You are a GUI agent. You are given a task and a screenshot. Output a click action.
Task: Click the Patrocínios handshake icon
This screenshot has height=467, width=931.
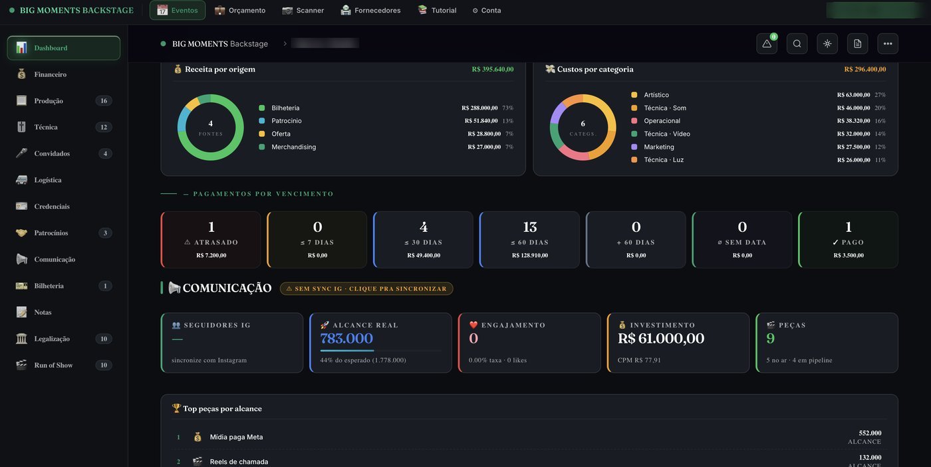coord(21,233)
